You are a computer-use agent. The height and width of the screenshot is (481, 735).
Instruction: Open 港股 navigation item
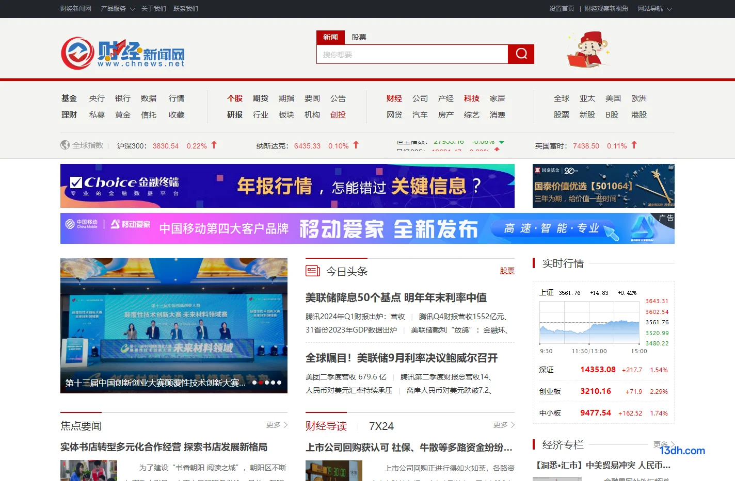[x=639, y=114]
